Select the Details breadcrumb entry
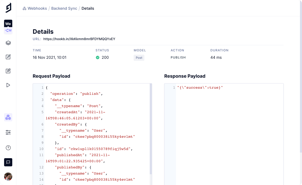The width and height of the screenshot is (302, 185). [88, 8]
